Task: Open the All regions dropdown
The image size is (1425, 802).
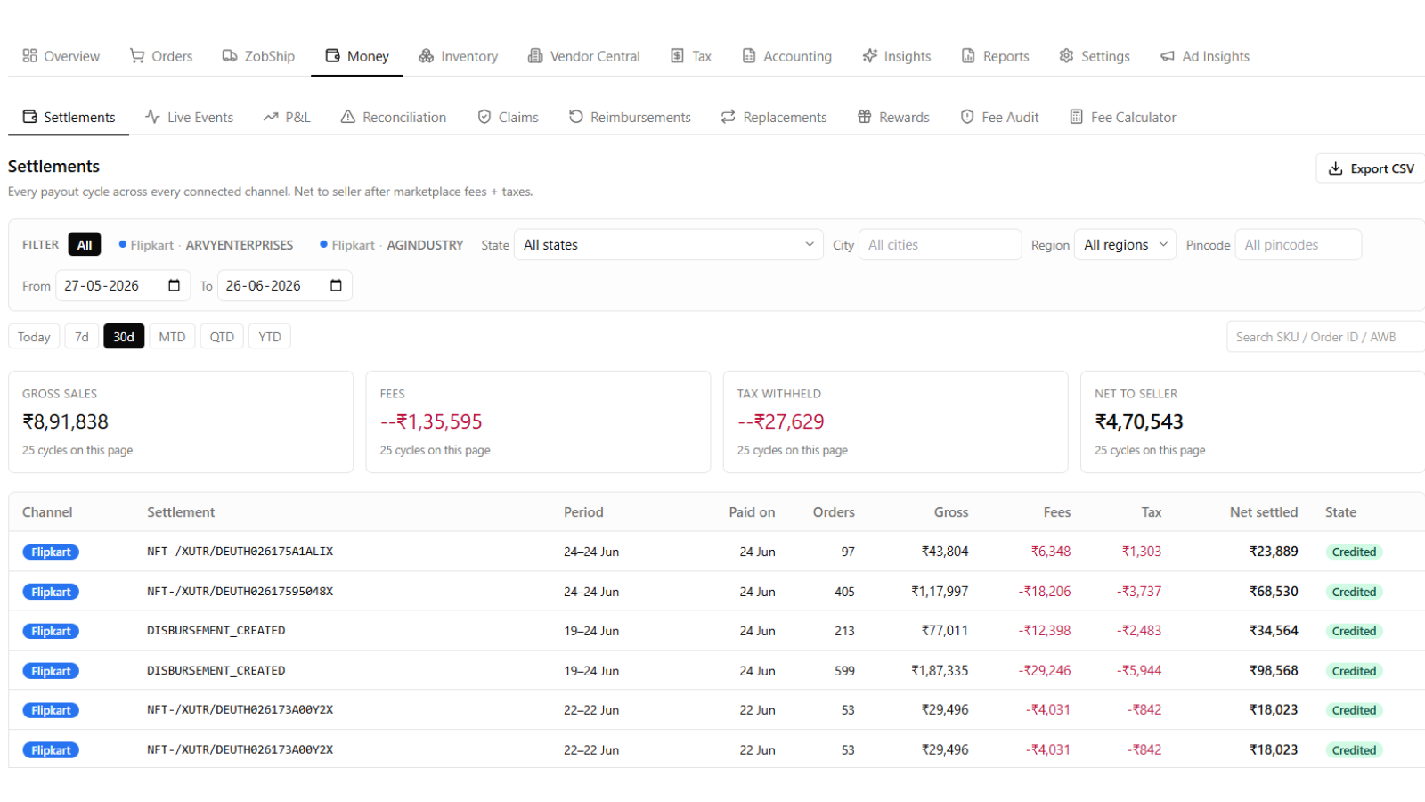Action: pyautogui.click(x=1126, y=245)
